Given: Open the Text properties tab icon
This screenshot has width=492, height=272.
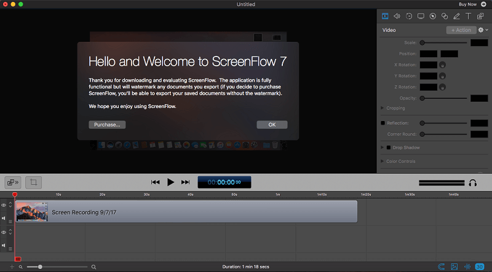Looking at the screenshot, I should click(x=468, y=16).
